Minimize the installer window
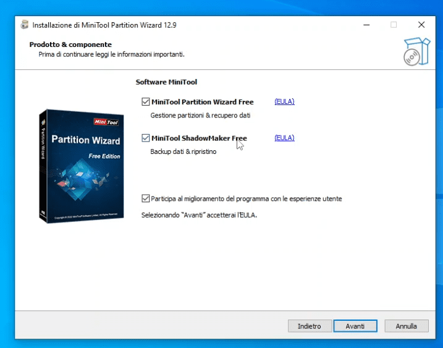The image size is (443, 348). [365, 25]
